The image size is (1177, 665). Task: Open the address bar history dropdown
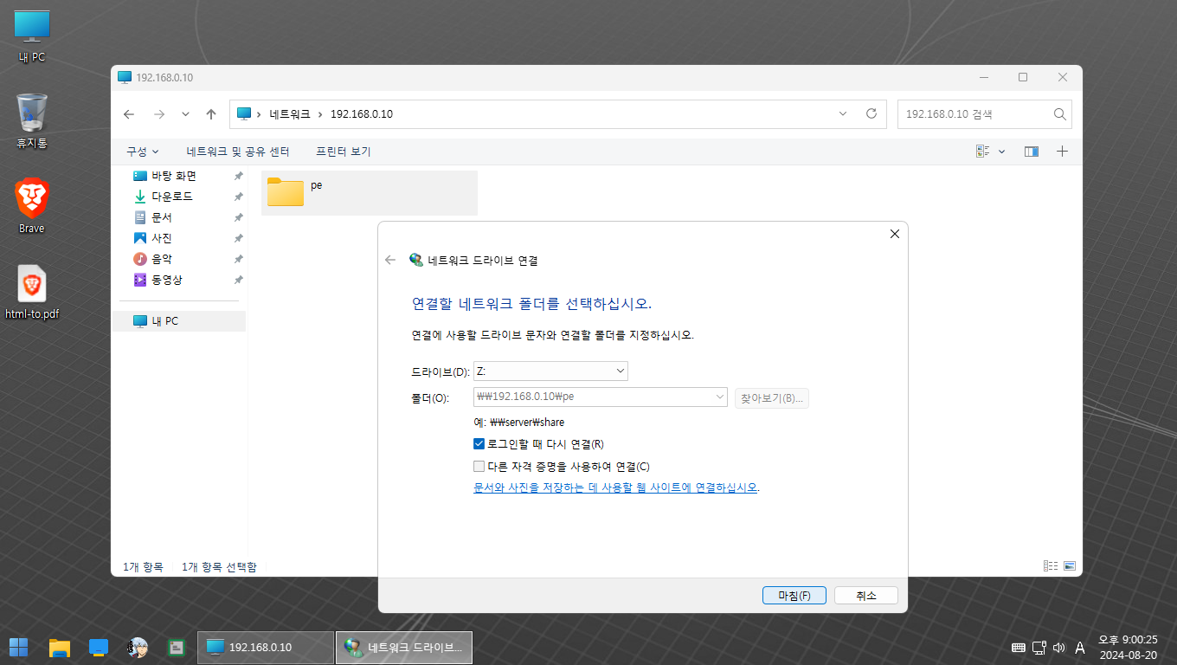coord(844,113)
